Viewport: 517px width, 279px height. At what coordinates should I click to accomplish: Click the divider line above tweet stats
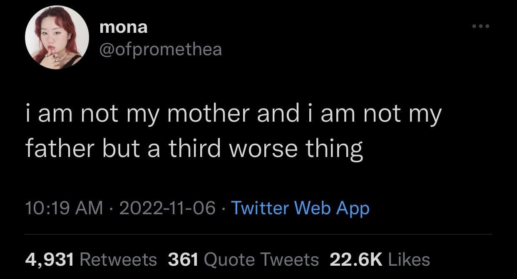pyautogui.click(x=258, y=235)
